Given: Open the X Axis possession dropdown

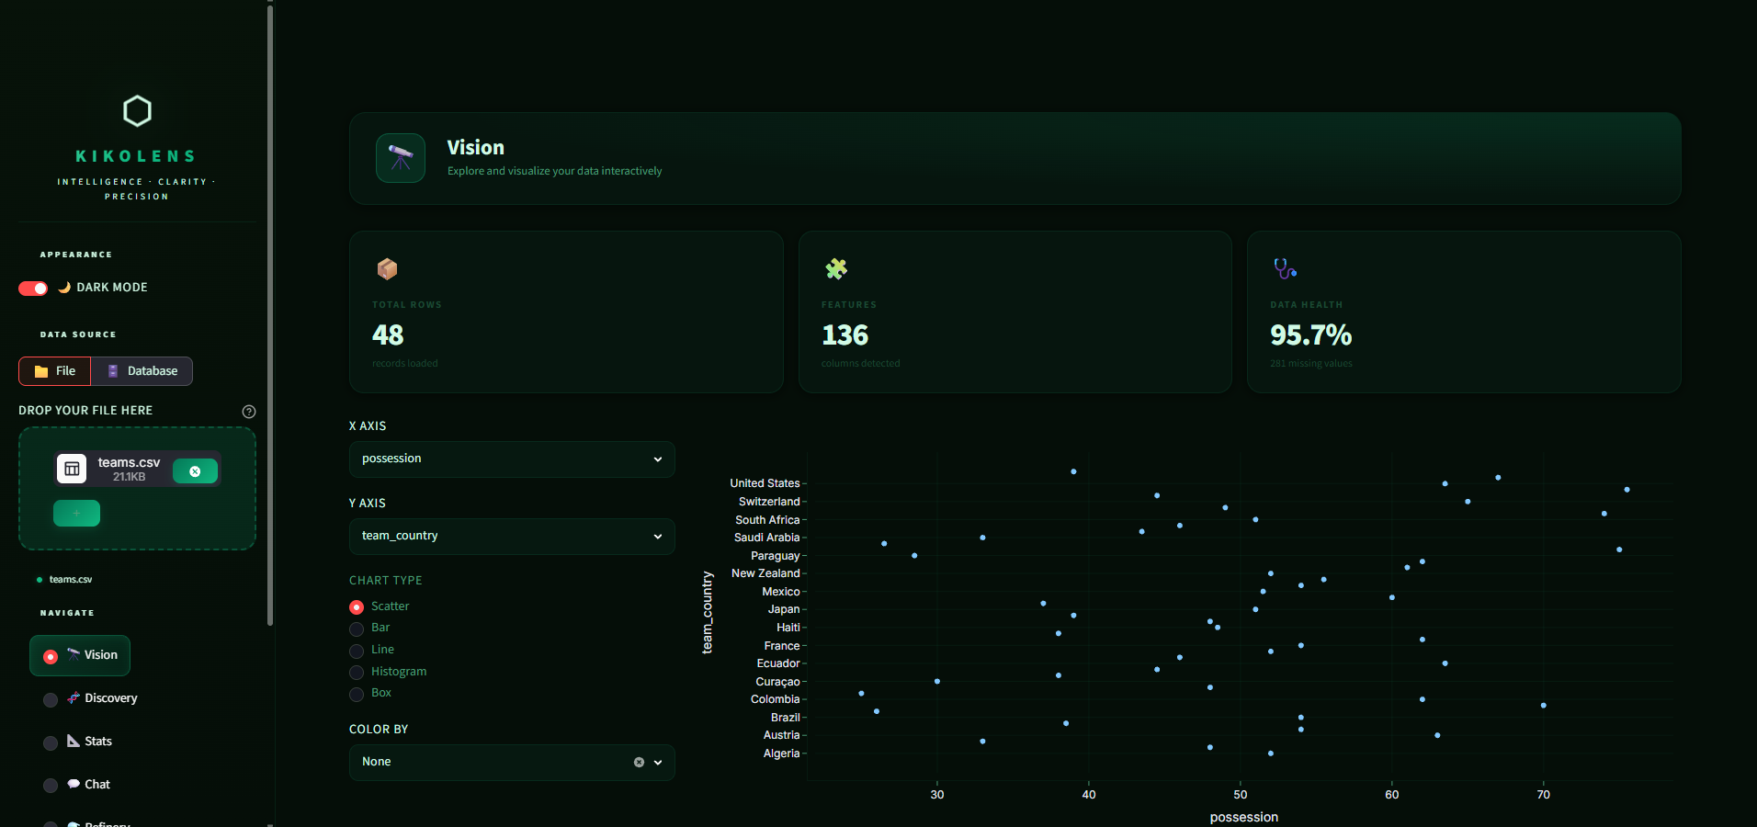Looking at the screenshot, I should 512,459.
